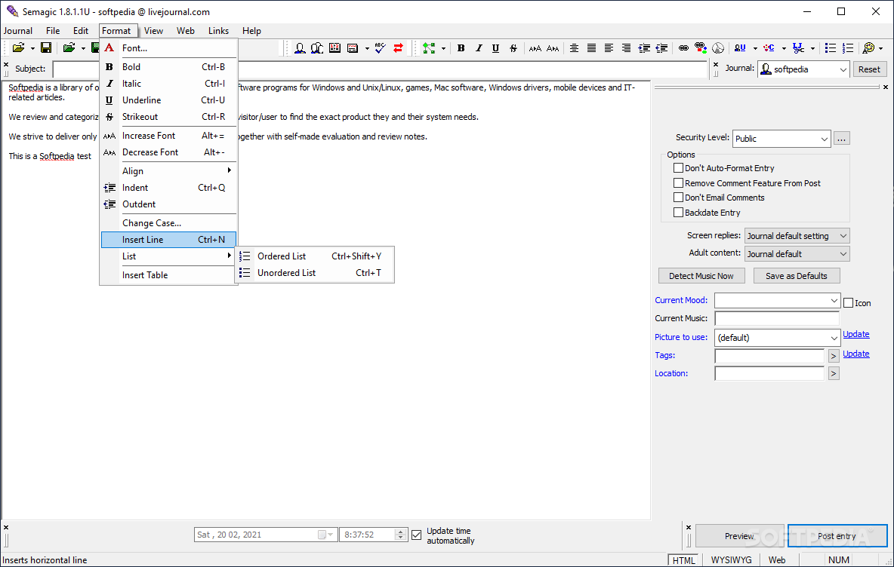This screenshot has width=894, height=567.
Task: Click the green Open folder toolbar icon
Action: click(x=69, y=48)
